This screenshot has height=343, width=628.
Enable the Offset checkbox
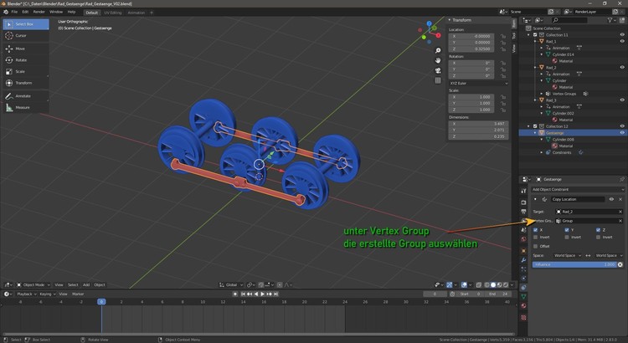(x=536, y=246)
